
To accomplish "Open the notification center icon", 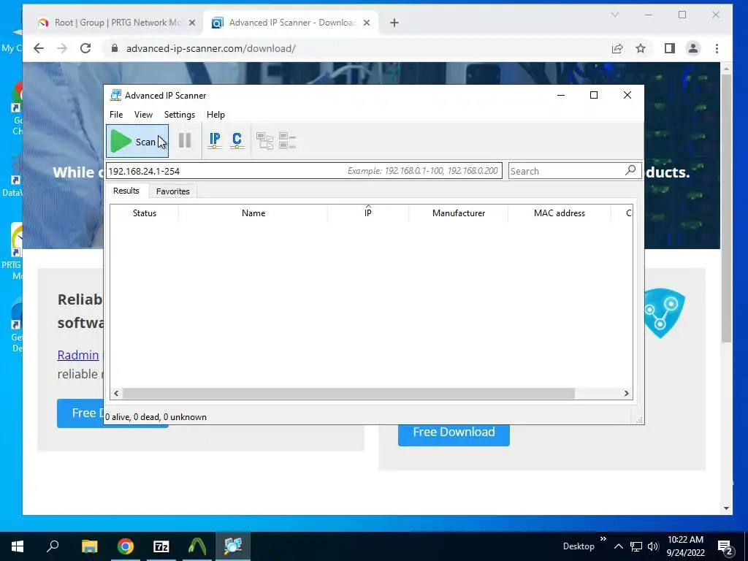I will click(x=725, y=547).
